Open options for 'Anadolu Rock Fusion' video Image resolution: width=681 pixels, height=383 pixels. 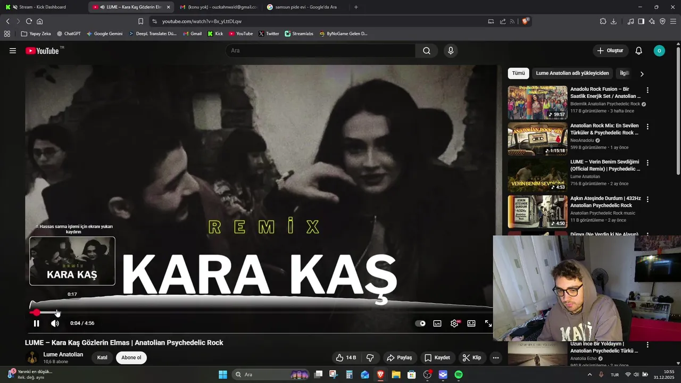point(647,90)
